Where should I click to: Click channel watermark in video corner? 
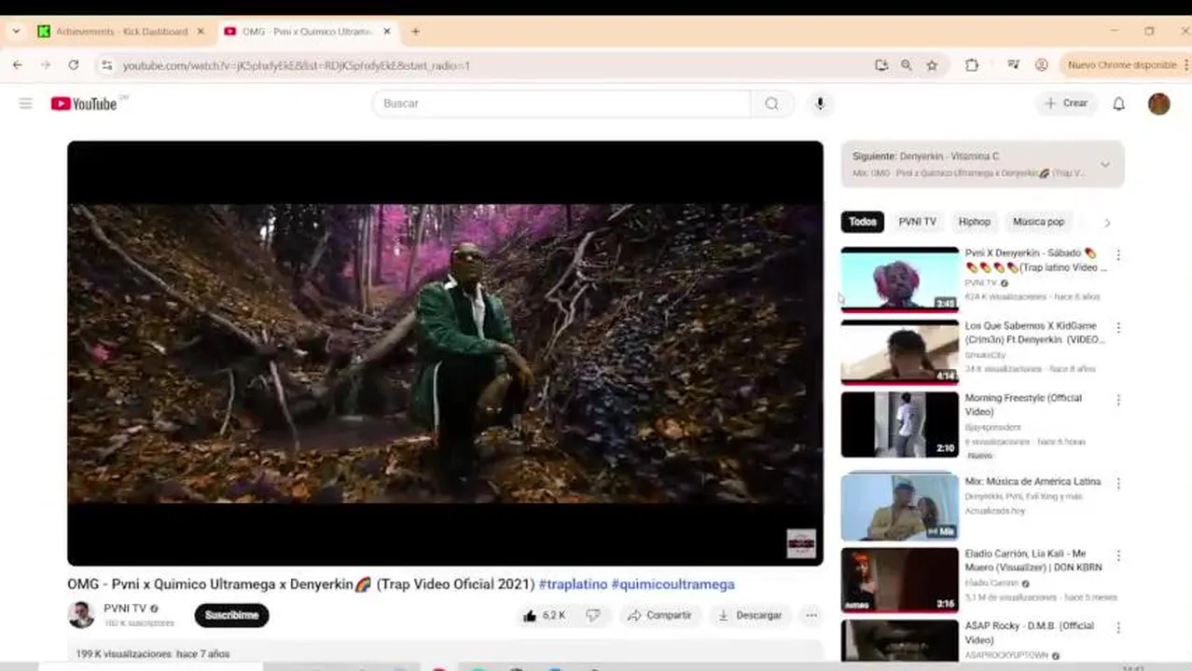pyautogui.click(x=801, y=543)
